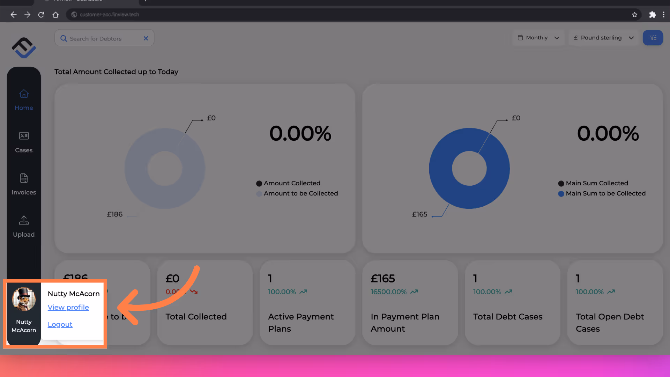Click the Finview logo
Image resolution: width=670 pixels, height=377 pixels.
24,48
